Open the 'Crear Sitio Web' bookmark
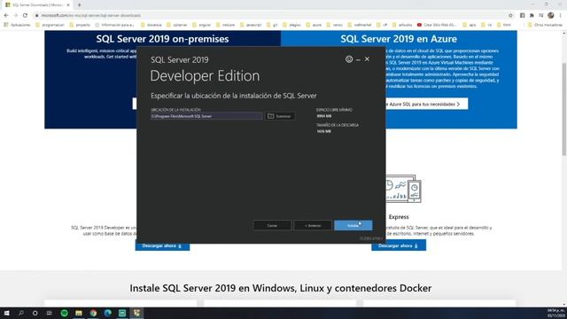The width and height of the screenshot is (567, 319). [437, 25]
